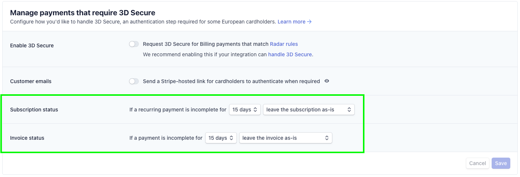Open the Radar rules link

tap(284, 44)
